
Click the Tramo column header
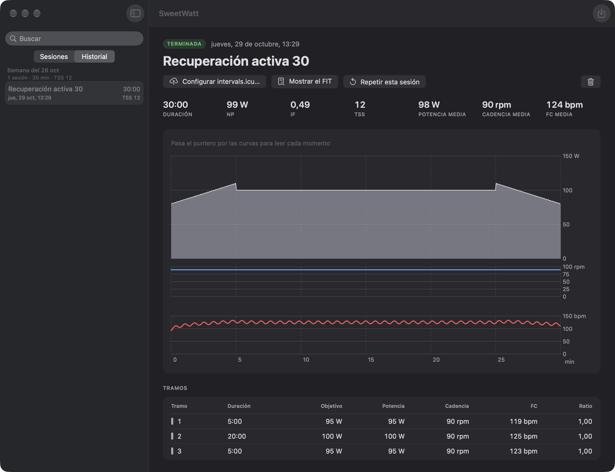point(179,406)
